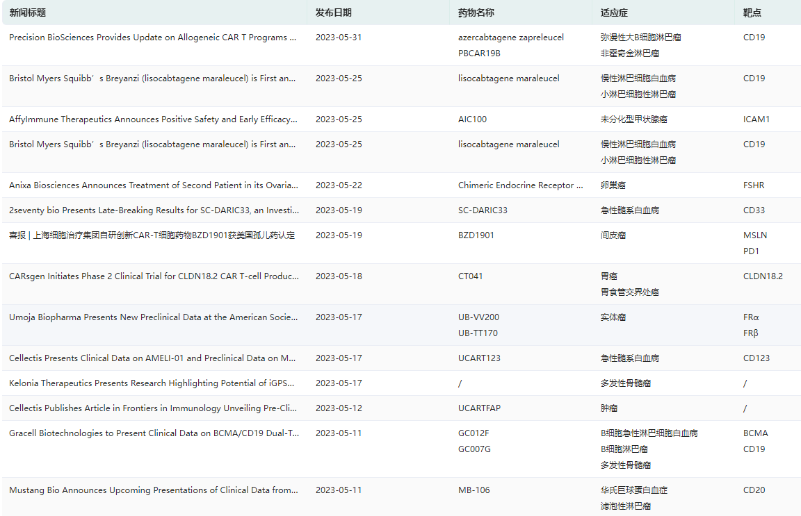This screenshot has height=516, width=801.
Task: Select Chimeric Endocrine Receptor drug cell
Action: 521,185
